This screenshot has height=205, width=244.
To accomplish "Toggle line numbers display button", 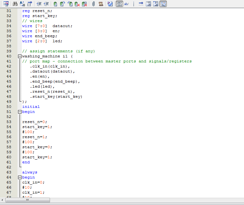I will point(120,4).
